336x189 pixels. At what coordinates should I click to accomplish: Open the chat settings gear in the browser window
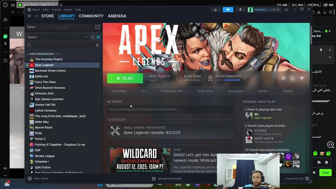pos(314,173)
